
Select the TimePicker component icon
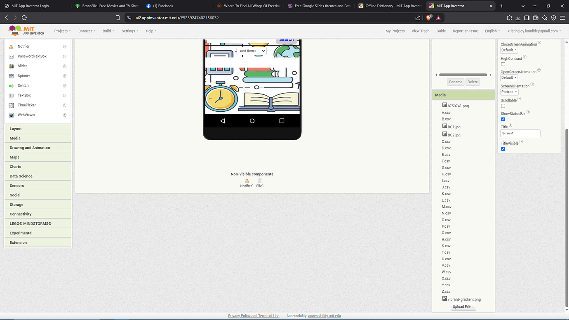click(x=11, y=105)
